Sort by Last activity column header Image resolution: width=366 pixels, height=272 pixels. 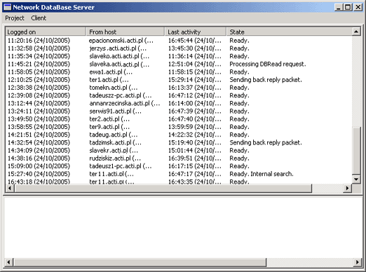pos(196,32)
